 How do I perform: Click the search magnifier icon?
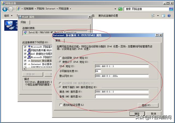(x=171, y=9)
